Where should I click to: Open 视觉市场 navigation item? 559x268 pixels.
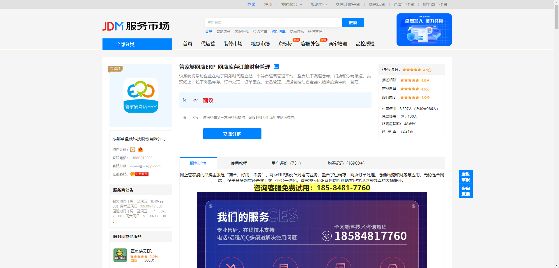(x=260, y=44)
